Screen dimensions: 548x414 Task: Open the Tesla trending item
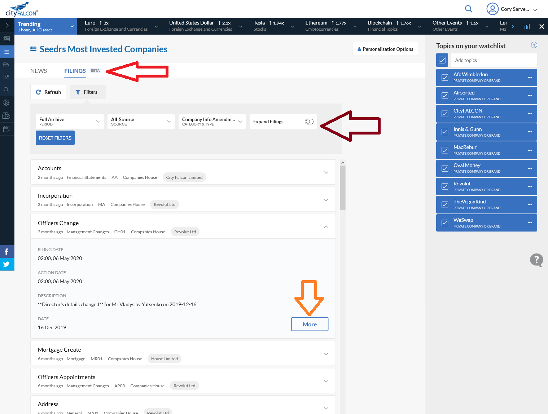[274, 26]
